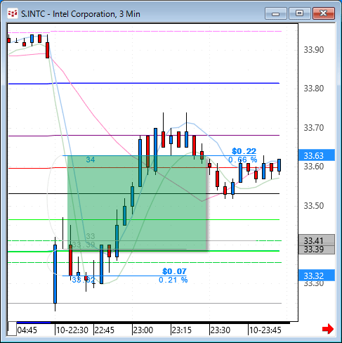The height and width of the screenshot is (343, 342).
Task: Select the 33.32 price marker on scale
Action: 317,276
